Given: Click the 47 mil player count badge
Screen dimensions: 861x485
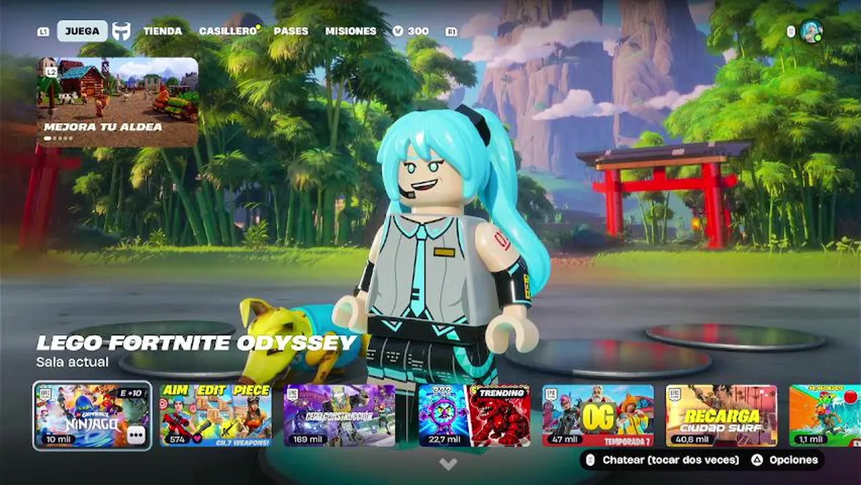Looking at the screenshot, I should 563,439.
